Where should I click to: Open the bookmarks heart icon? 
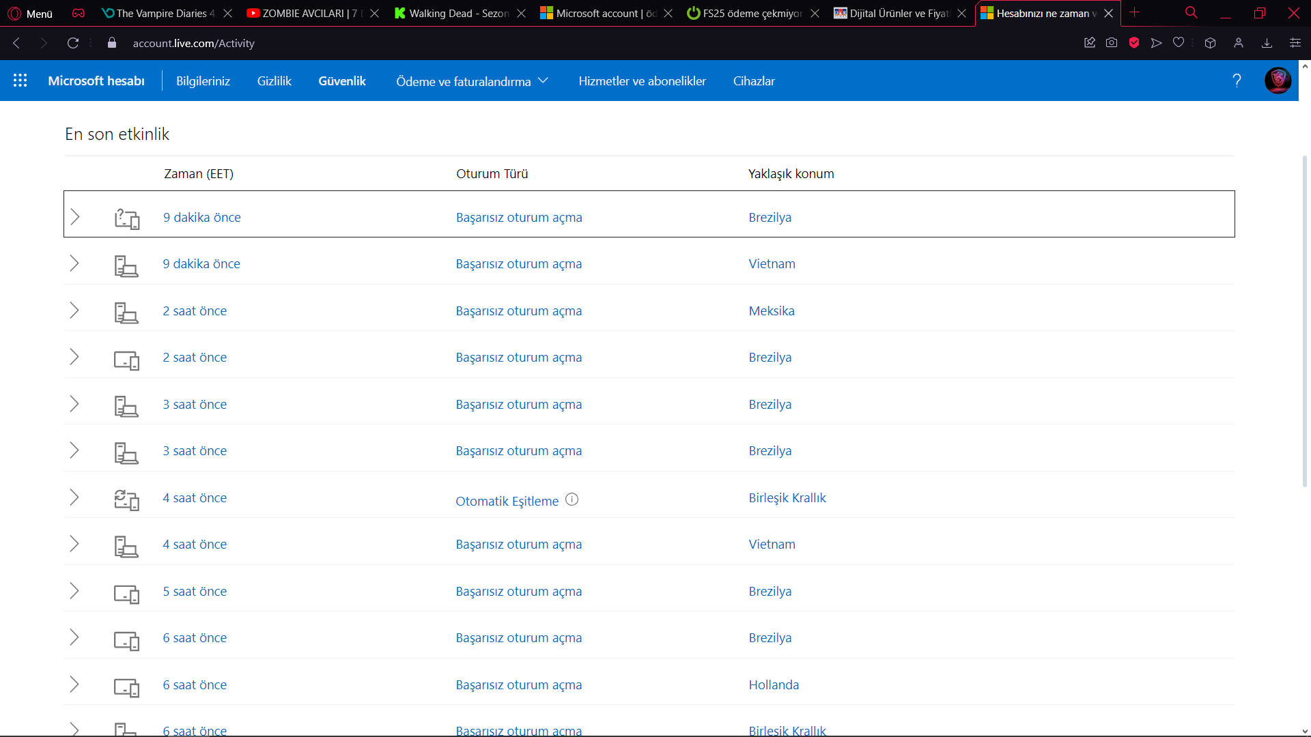tap(1179, 43)
